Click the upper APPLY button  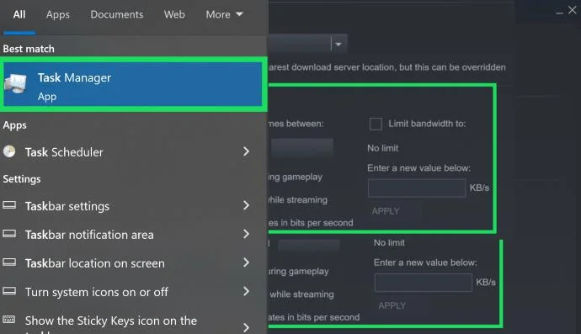(x=386, y=211)
